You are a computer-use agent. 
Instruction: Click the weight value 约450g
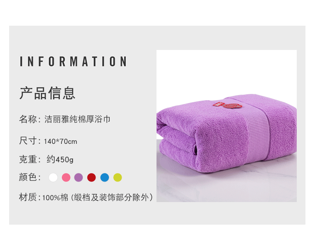60,160
